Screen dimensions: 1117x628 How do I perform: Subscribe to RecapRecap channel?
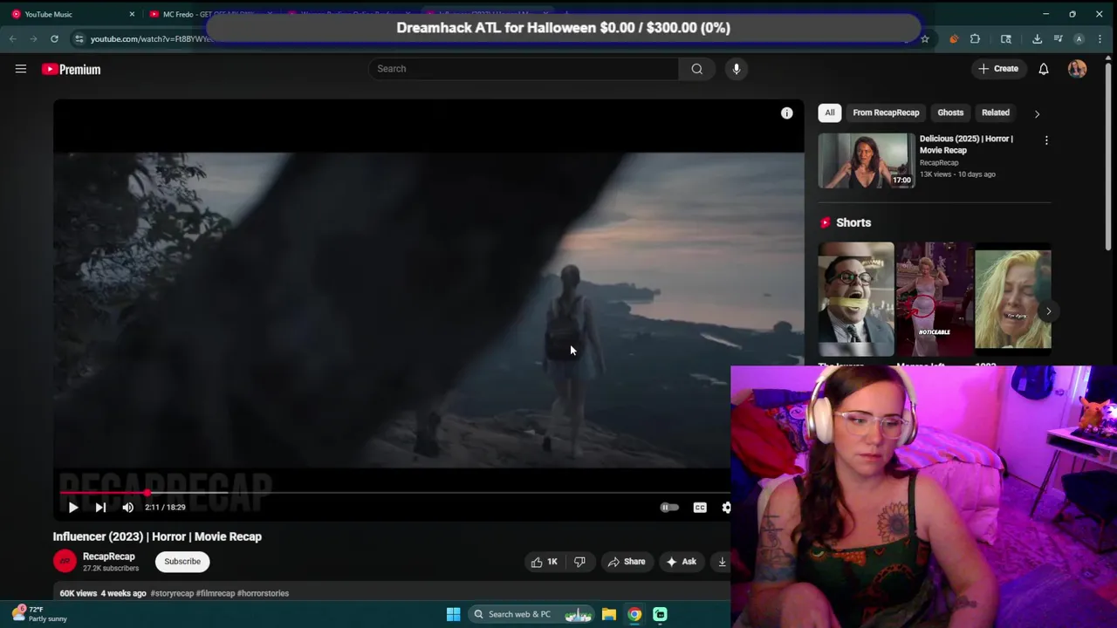pyautogui.click(x=182, y=562)
